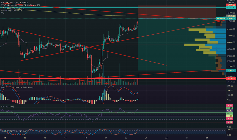Select the EMA - 1D indicator legend
The height and width of the screenshot is (140, 237).
tap(11, 10)
